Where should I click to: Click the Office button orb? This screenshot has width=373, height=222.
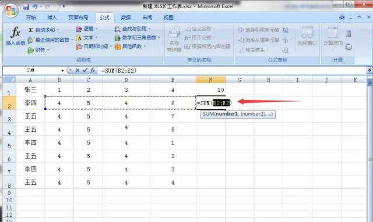click(x=10, y=10)
